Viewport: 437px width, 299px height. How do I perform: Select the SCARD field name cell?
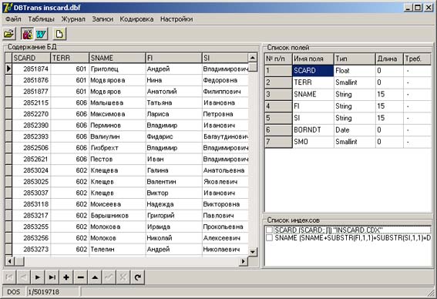[x=313, y=70]
